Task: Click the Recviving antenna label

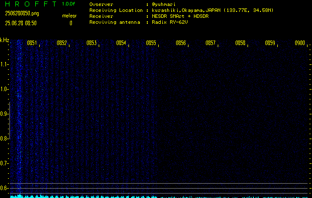Action: [115, 22]
